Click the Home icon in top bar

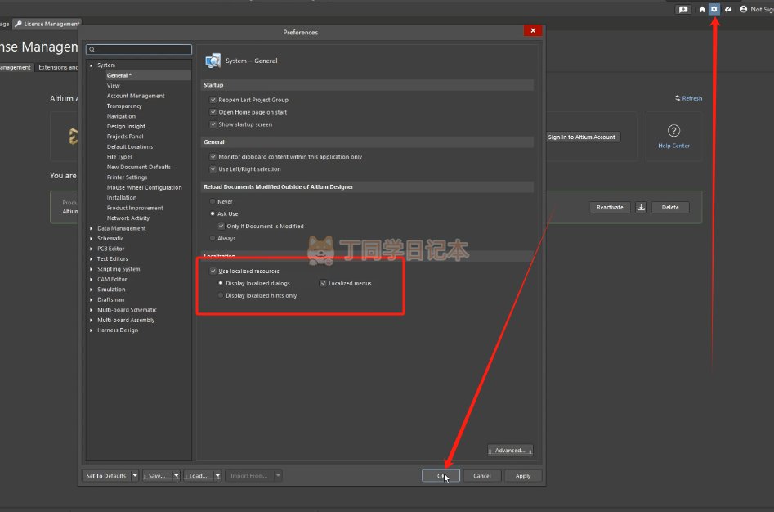[x=701, y=9]
